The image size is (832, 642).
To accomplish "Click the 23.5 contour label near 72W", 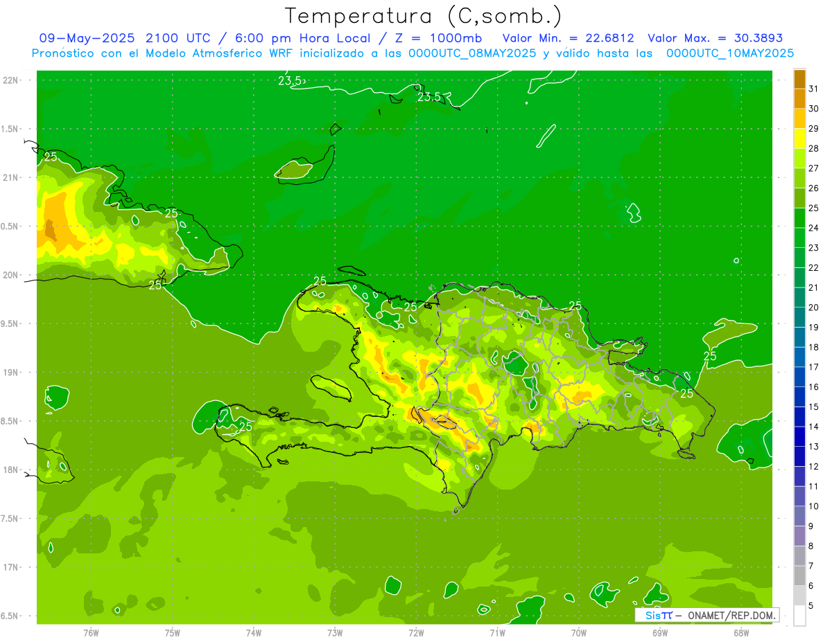I will [x=429, y=97].
